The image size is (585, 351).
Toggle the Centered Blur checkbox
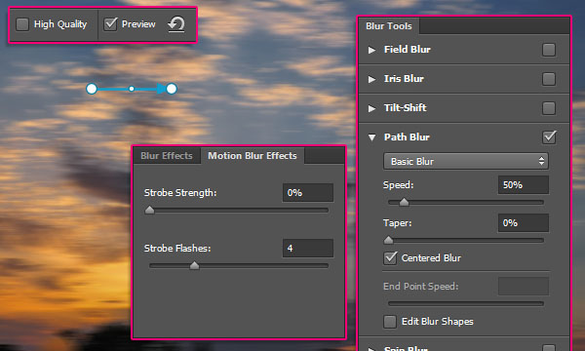coord(390,258)
